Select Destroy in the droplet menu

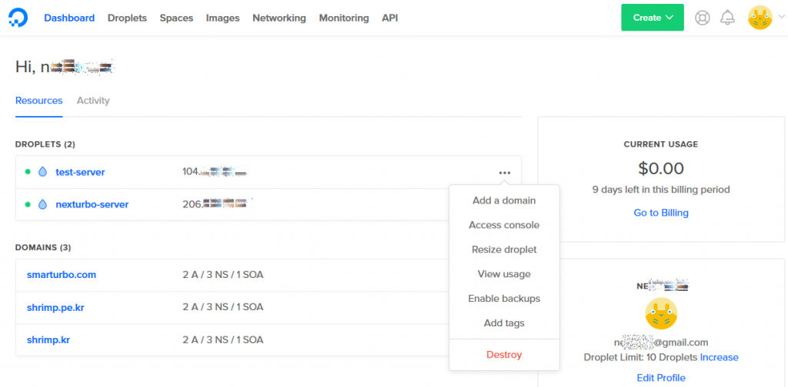click(x=504, y=355)
